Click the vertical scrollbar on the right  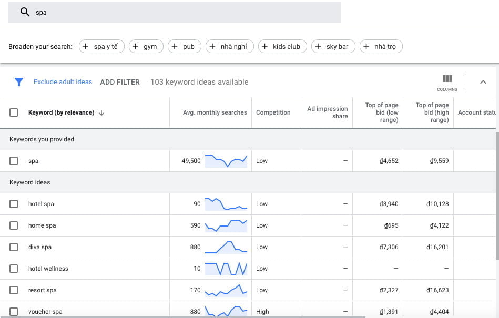[496, 194]
